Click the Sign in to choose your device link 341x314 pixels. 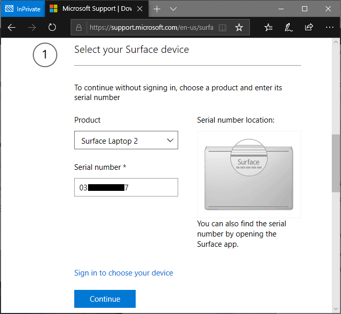[123, 273]
